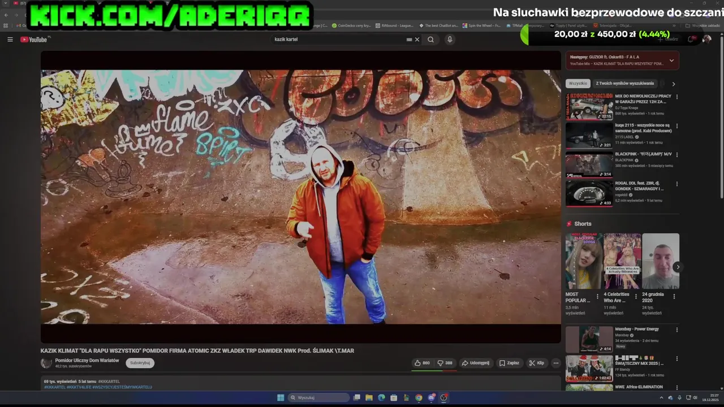Click the Windows taskbar Wyszukaj search box

point(318,397)
